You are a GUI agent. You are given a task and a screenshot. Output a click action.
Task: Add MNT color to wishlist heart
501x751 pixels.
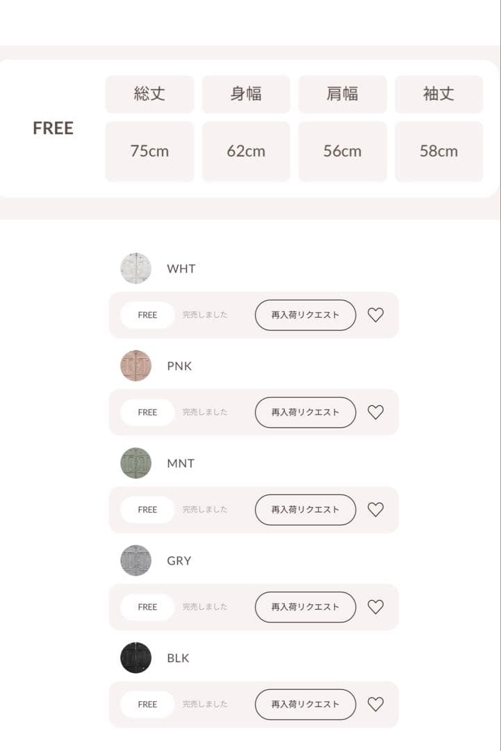[x=375, y=510]
